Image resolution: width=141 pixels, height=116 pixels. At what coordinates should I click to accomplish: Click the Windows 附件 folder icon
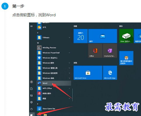[x=39, y=63]
